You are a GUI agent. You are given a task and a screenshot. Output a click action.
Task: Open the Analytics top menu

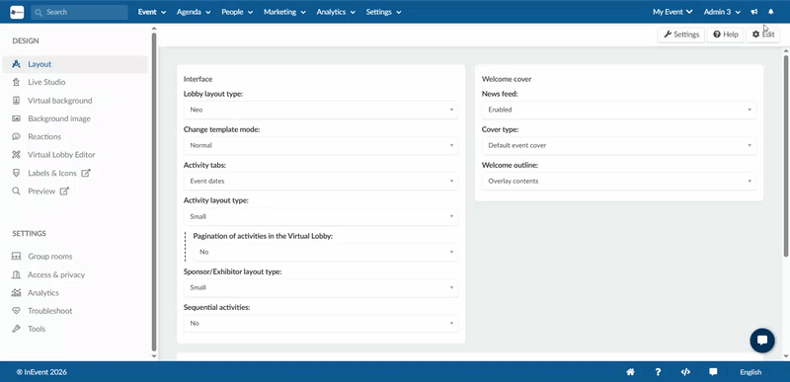click(336, 12)
